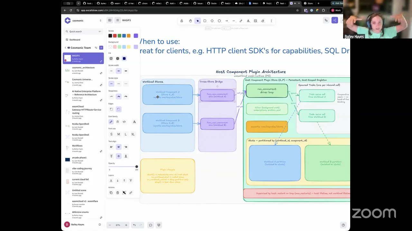
Task: Choose cross-hatch fill style
Action: (117, 58)
